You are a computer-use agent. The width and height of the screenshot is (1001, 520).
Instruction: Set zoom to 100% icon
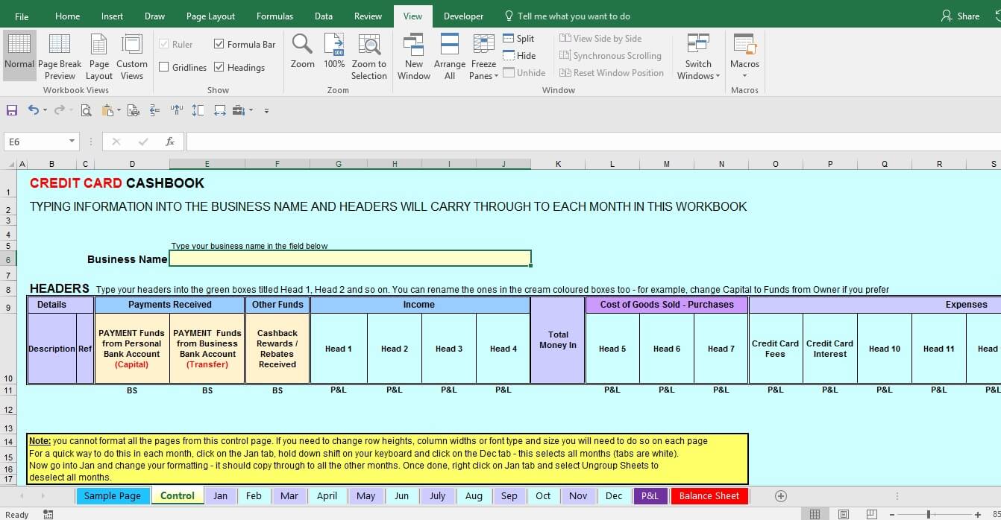click(334, 44)
